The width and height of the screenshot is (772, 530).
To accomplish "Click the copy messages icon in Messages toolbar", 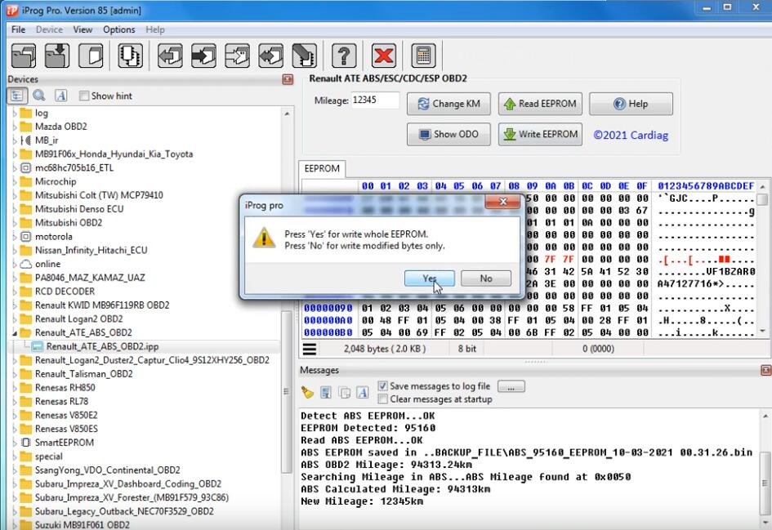I will [x=344, y=392].
